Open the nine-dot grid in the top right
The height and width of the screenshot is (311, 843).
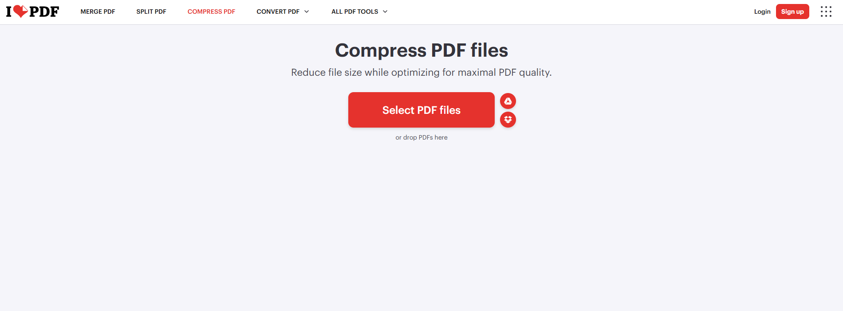[x=826, y=11]
